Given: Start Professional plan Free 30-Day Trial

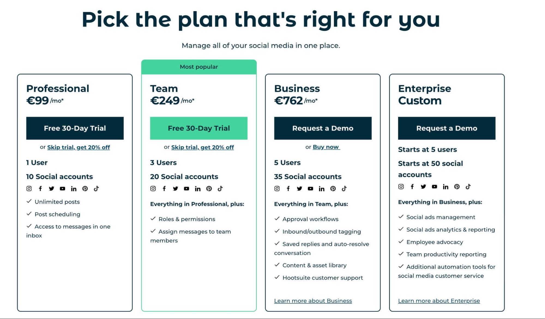Looking at the screenshot, I should (x=75, y=128).
